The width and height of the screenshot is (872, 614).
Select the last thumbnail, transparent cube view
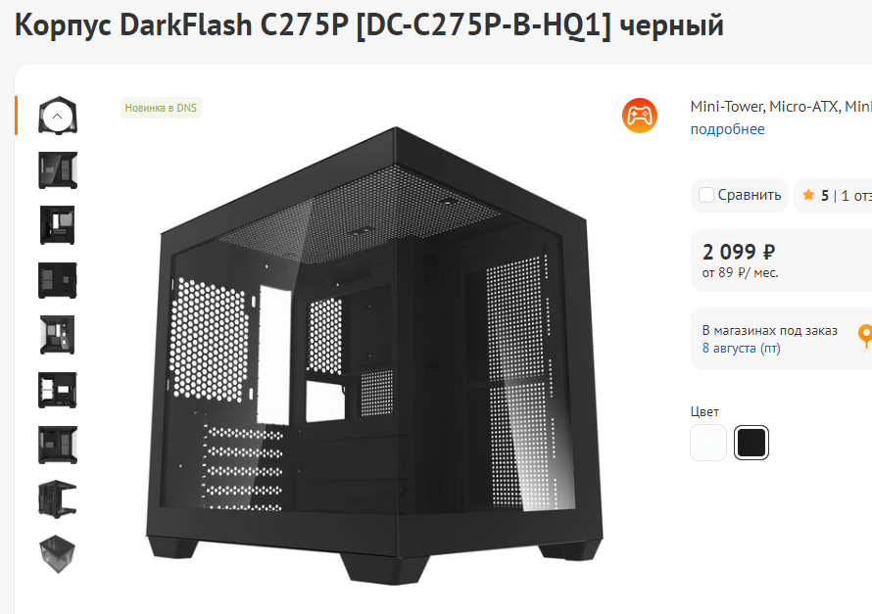(x=58, y=554)
